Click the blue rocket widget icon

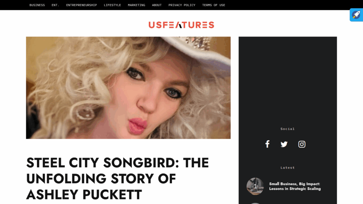point(356,15)
